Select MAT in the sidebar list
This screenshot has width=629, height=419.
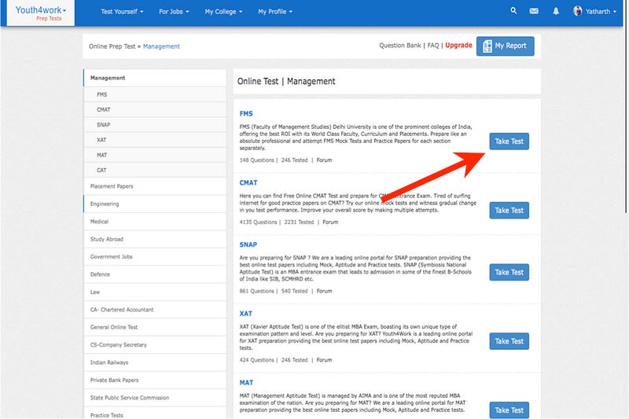point(155,155)
